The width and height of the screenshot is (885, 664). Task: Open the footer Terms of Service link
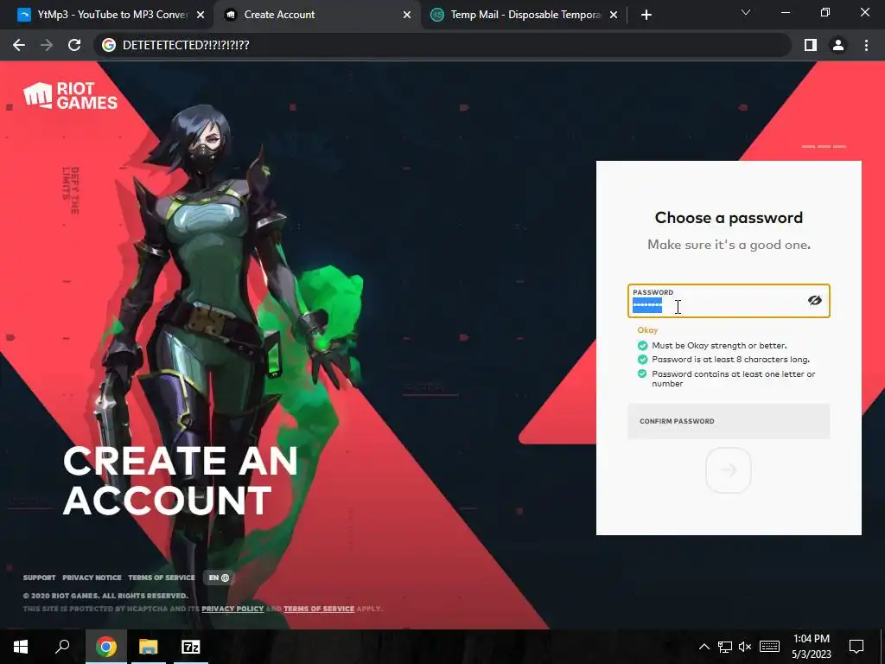coord(162,578)
